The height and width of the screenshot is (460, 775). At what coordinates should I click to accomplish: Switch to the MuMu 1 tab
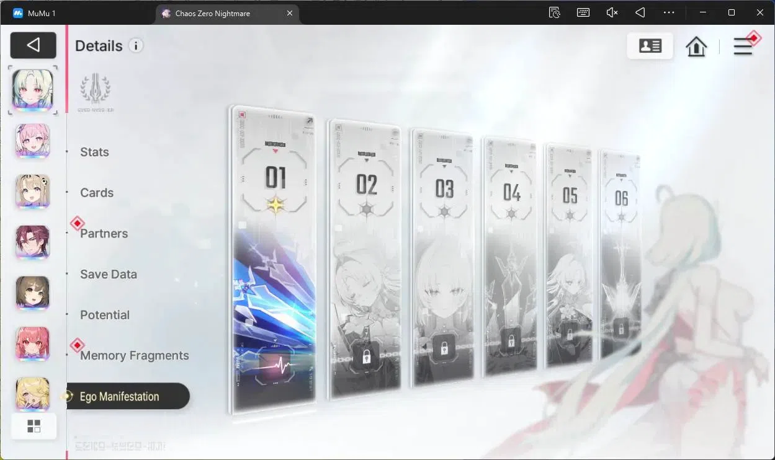pos(35,12)
